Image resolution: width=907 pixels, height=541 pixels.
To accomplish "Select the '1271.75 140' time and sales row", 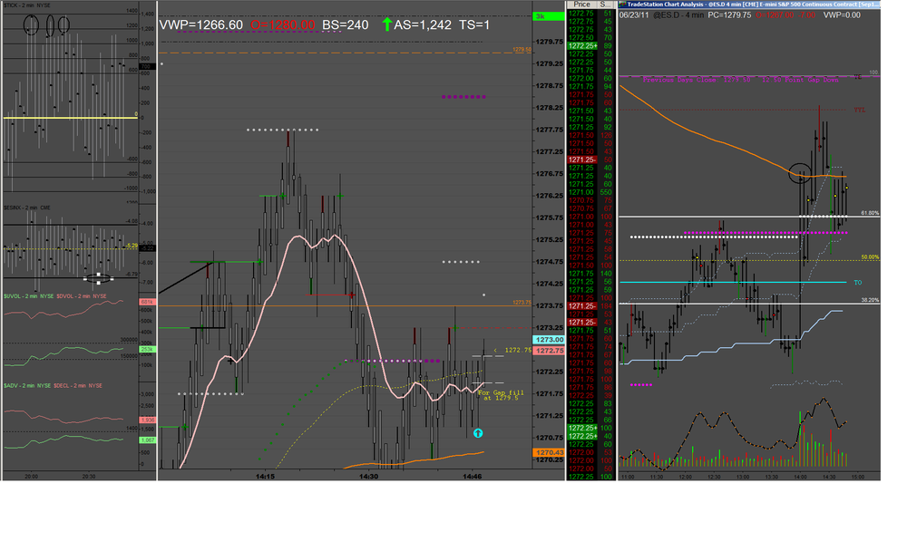I will click(x=590, y=274).
